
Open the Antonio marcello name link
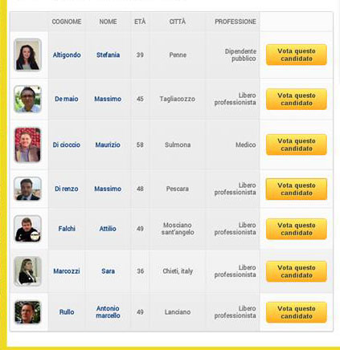pos(108,312)
